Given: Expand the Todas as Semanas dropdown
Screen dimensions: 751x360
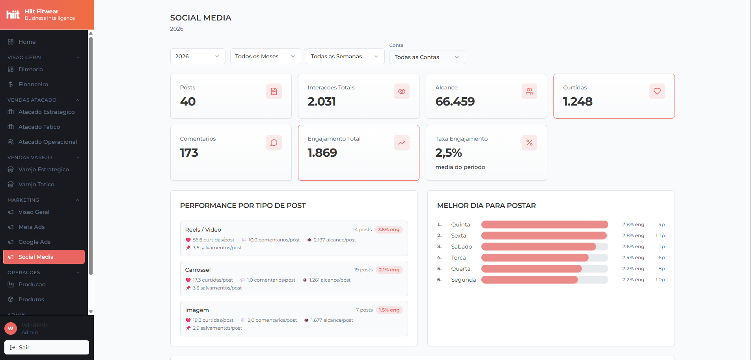Looking at the screenshot, I should point(345,56).
